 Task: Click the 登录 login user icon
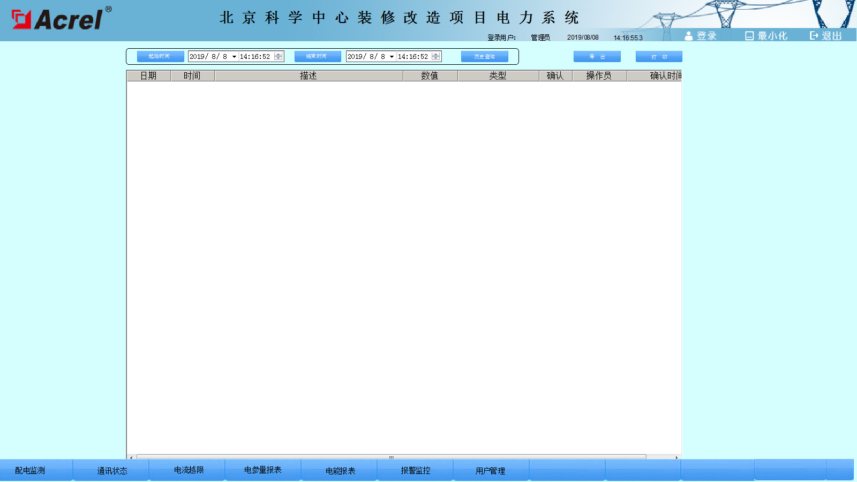coord(689,36)
